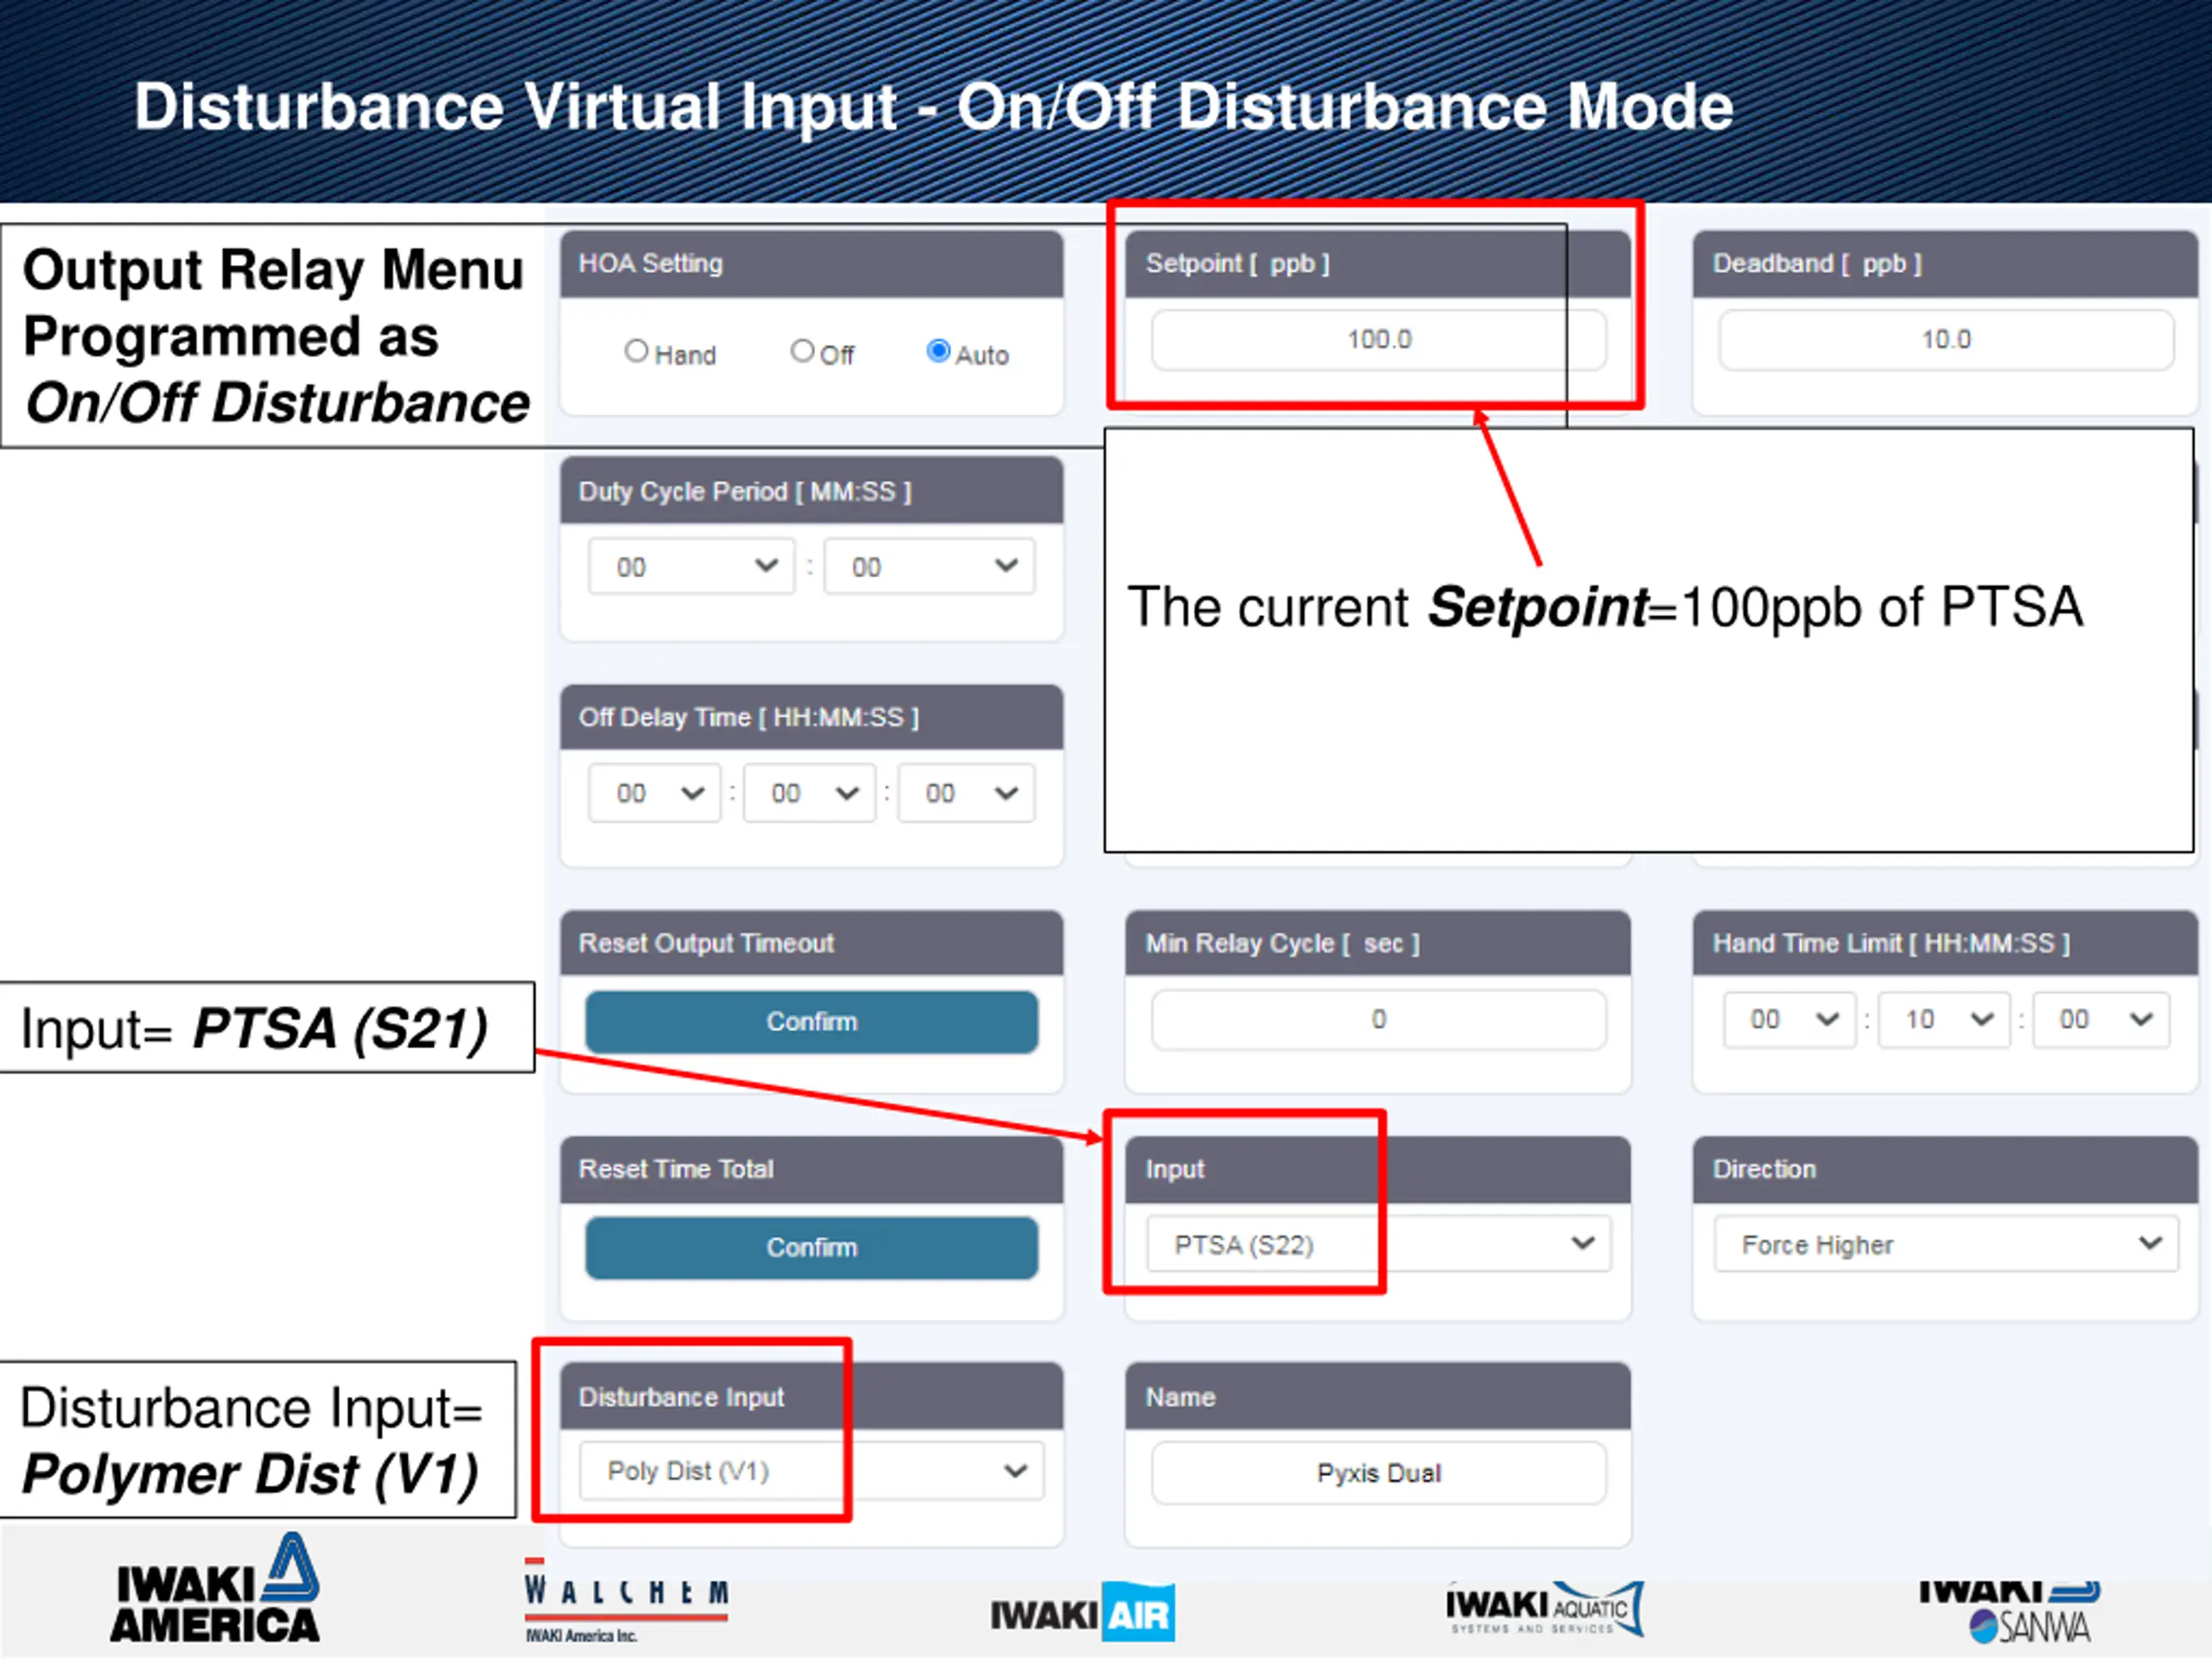The image size is (2212, 1659).
Task: Select the Hand radio button
Action: click(x=636, y=352)
